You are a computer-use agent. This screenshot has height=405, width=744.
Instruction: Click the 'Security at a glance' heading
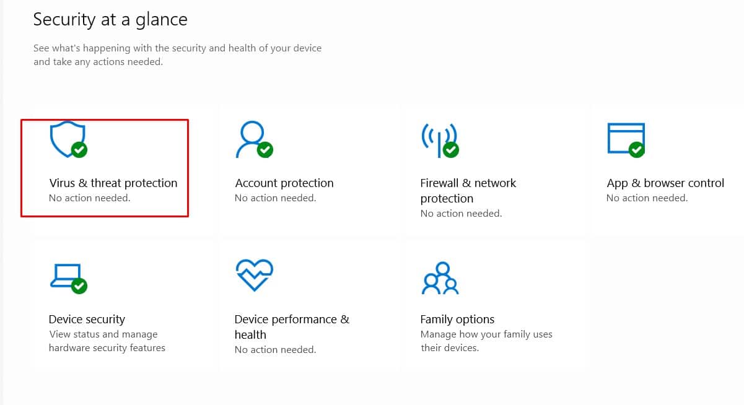coord(110,20)
